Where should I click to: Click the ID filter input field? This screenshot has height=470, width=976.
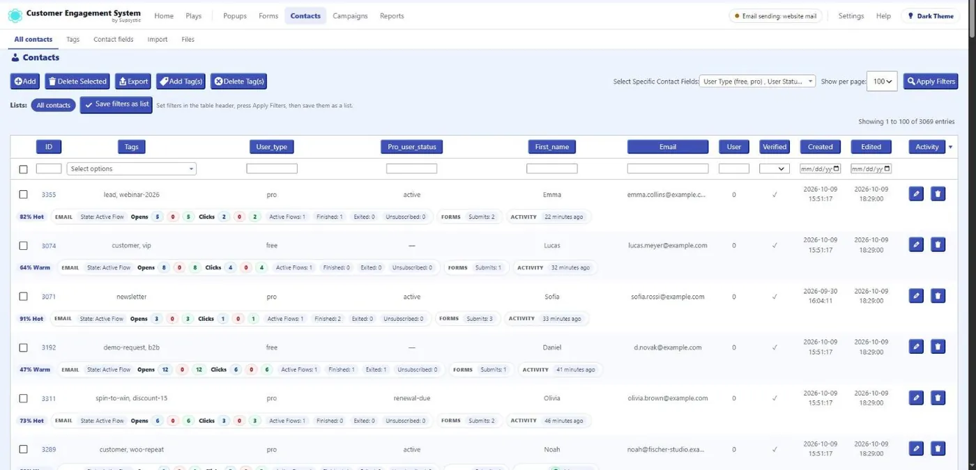pyautogui.click(x=49, y=169)
